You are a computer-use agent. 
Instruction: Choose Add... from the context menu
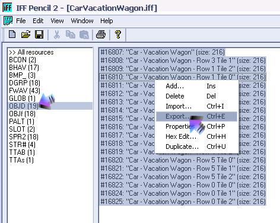coord(197,86)
